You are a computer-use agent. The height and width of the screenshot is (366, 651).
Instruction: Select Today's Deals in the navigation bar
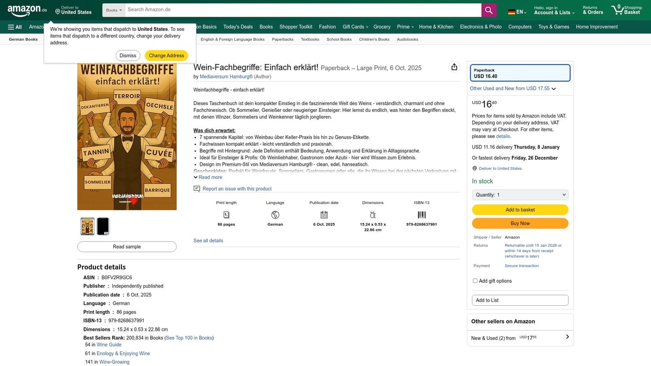click(238, 26)
